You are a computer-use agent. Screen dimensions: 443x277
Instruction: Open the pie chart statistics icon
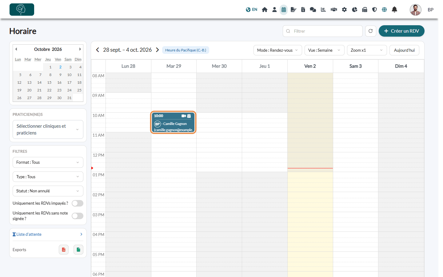354,10
